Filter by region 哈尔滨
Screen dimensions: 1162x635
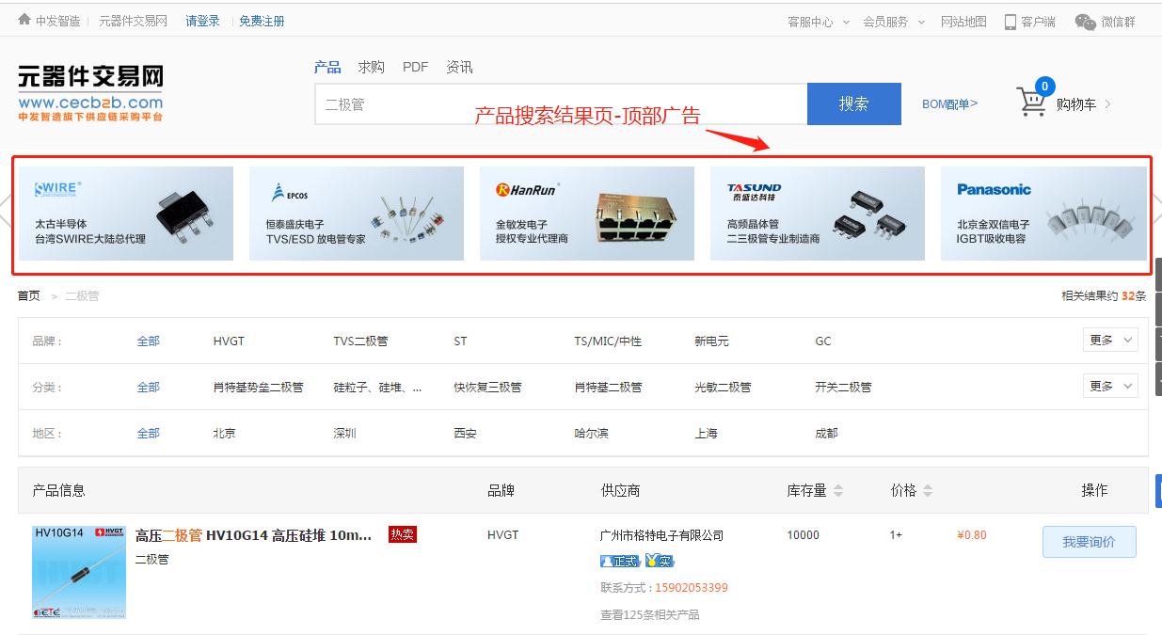591,433
